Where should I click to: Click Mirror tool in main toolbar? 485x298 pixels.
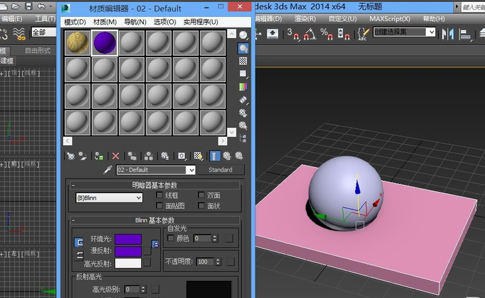click(448, 33)
